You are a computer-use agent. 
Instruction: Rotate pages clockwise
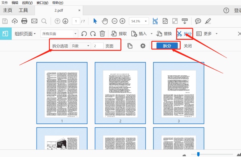93,34
